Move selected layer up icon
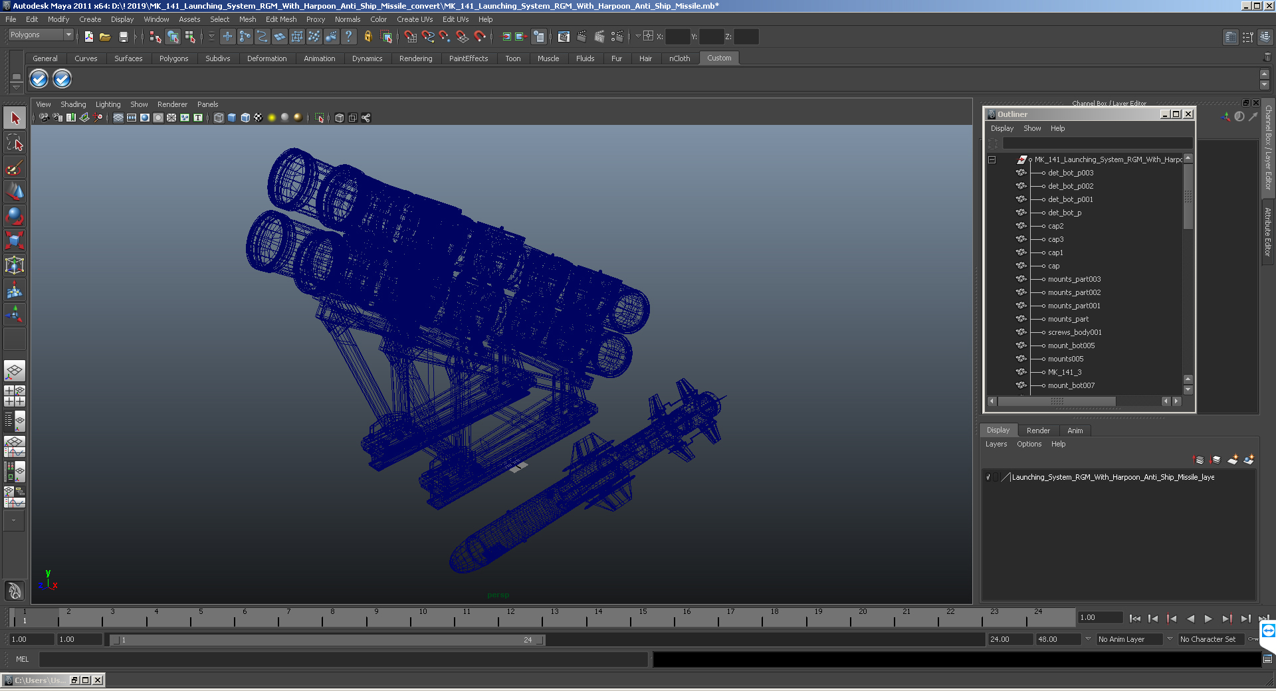The height and width of the screenshot is (691, 1276). tap(1199, 460)
